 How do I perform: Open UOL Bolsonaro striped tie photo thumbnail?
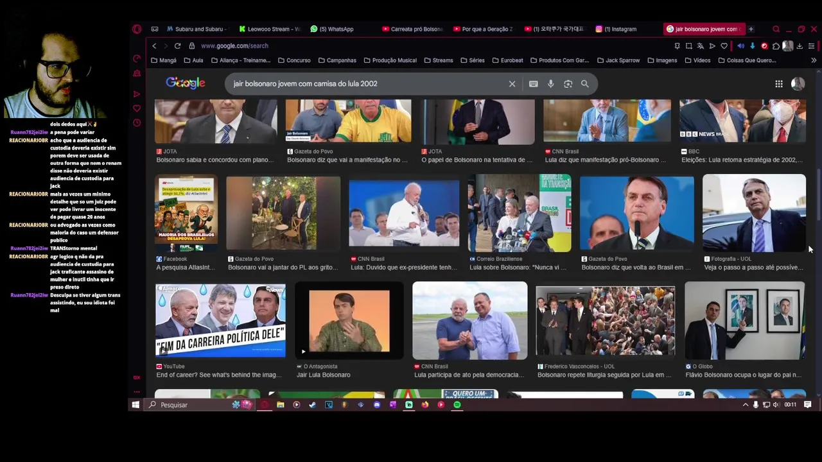tap(754, 213)
